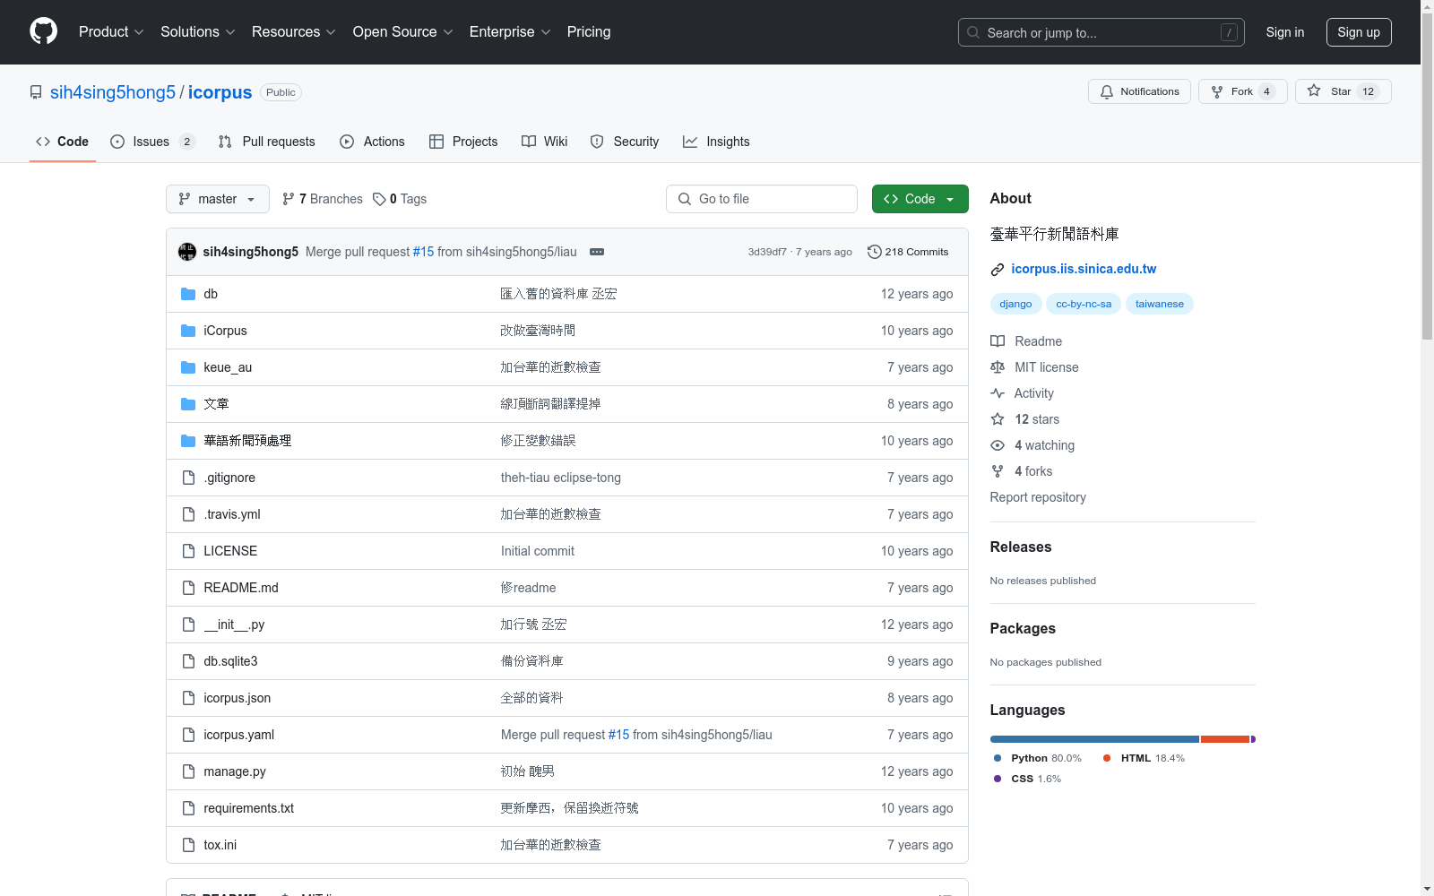
Task: Open the db.sqlite3 file
Action: click(230, 661)
